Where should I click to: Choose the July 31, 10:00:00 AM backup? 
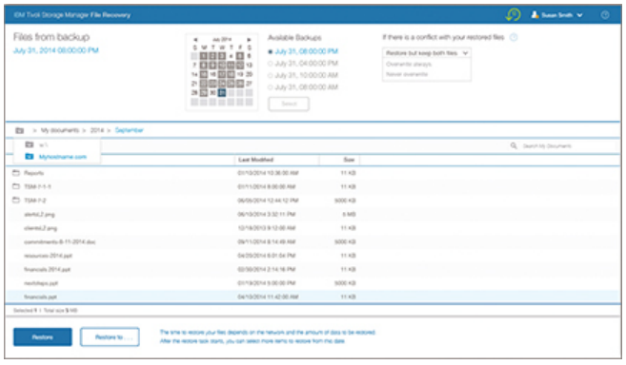[x=303, y=75]
